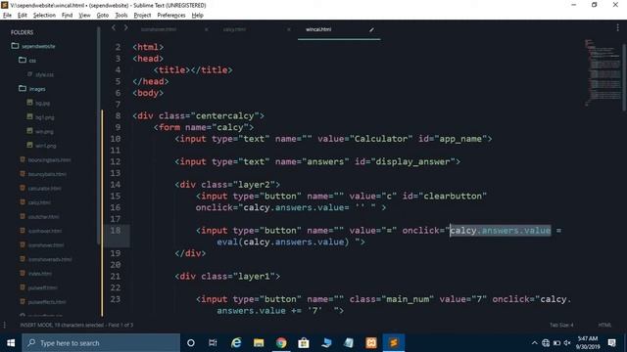Click the Type here to search box
This screenshot has width=627, height=352.
click(x=101, y=343)
